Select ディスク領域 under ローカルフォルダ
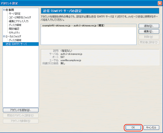Viewport: 163px width, 133px height. pyautogui.click(x=15, y=40)
